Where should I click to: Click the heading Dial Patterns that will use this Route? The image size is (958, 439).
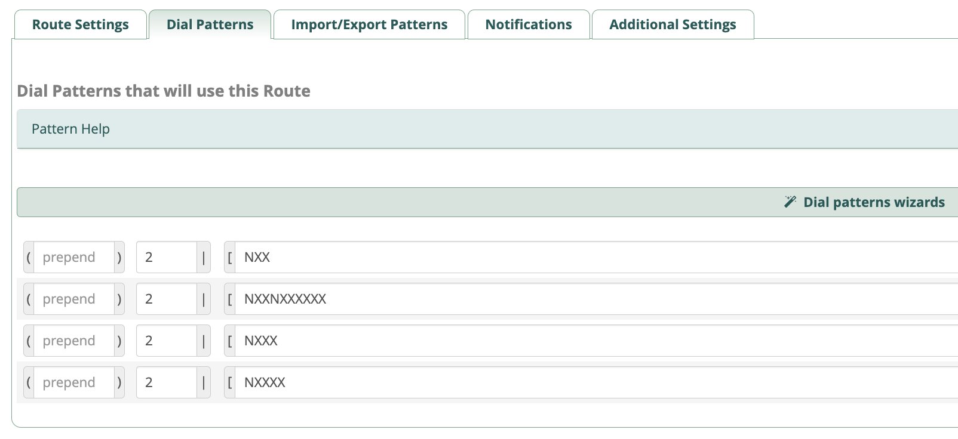tap(164, 91)
